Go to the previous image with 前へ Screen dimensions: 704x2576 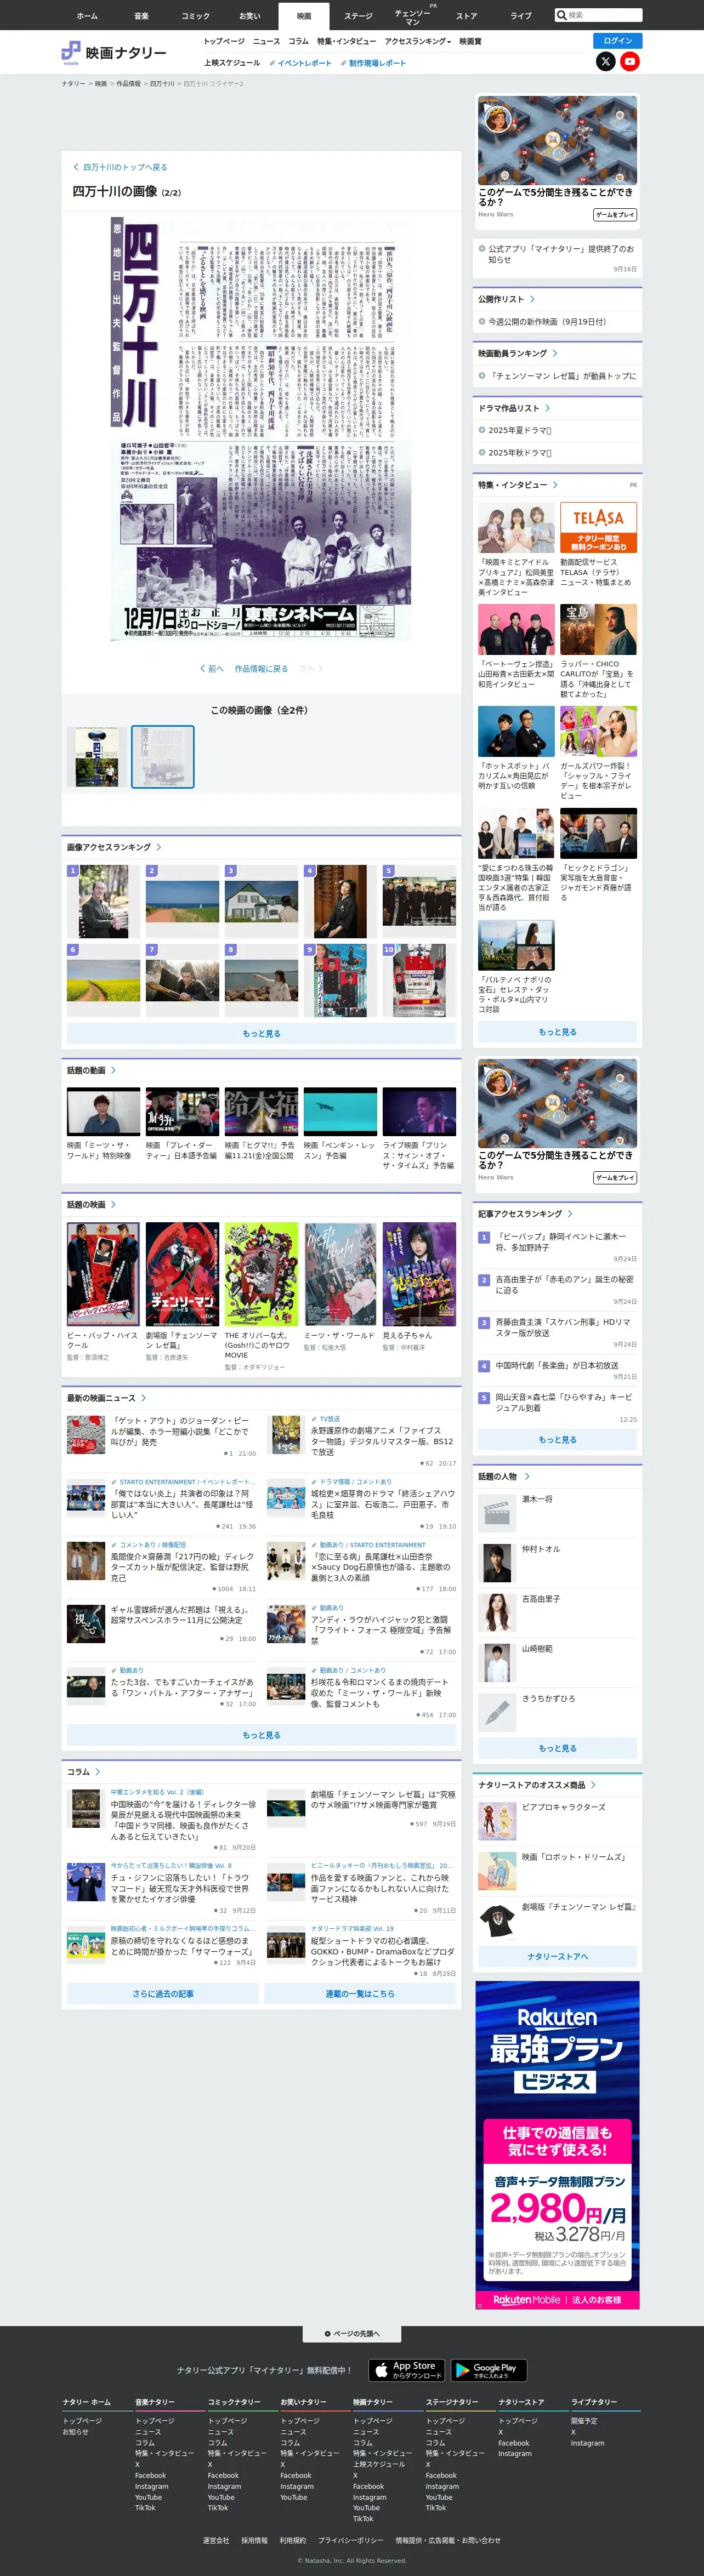point(212,669)
